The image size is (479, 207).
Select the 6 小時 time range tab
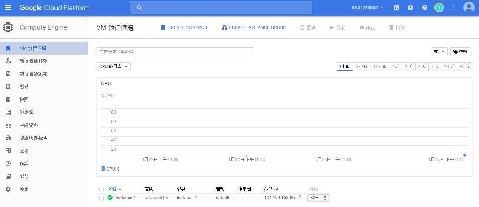[361, 67]
